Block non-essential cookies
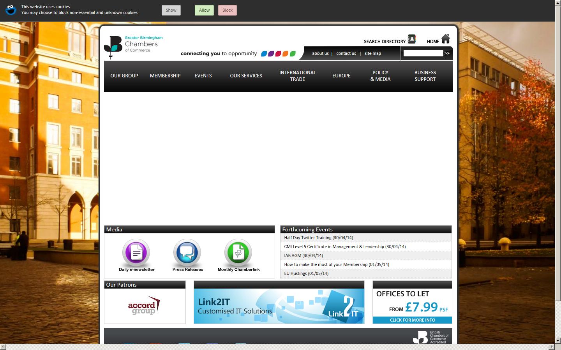This screenshot has width=561, height=350. click(227, 10)
